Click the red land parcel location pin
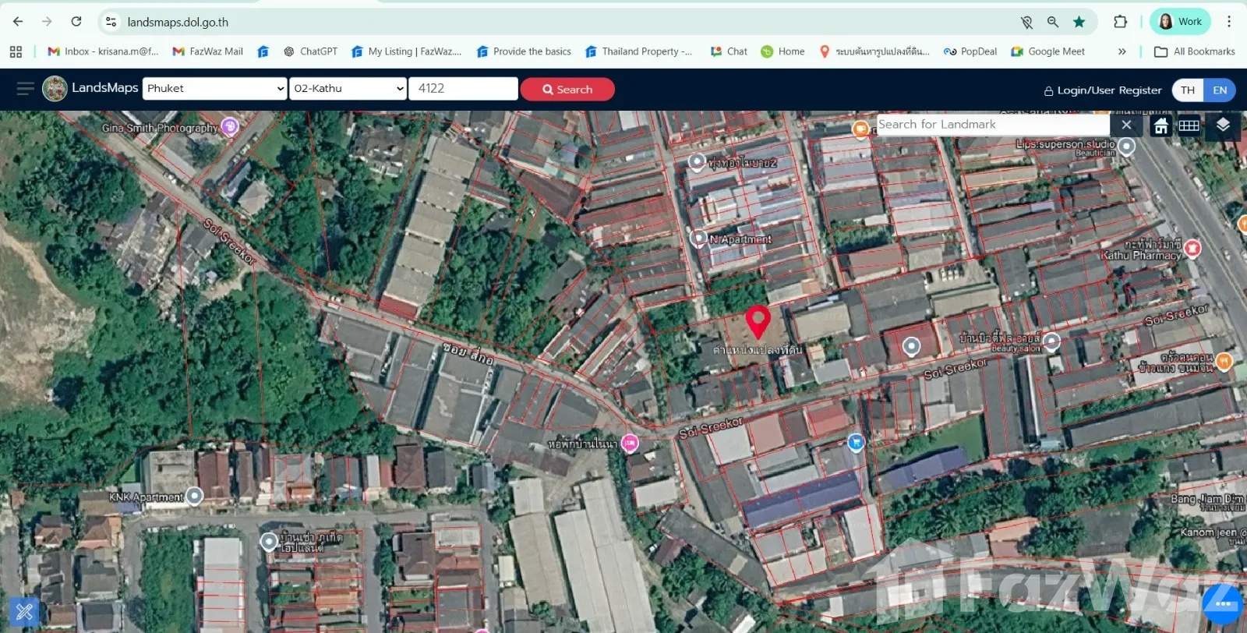 (x=758, y=320)
